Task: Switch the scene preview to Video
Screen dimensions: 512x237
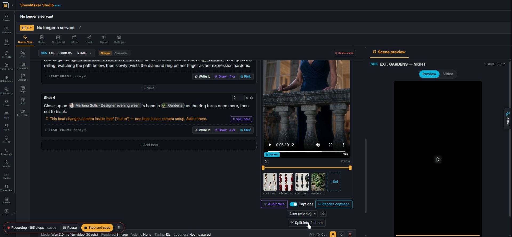Action: [x=448, y=74]
